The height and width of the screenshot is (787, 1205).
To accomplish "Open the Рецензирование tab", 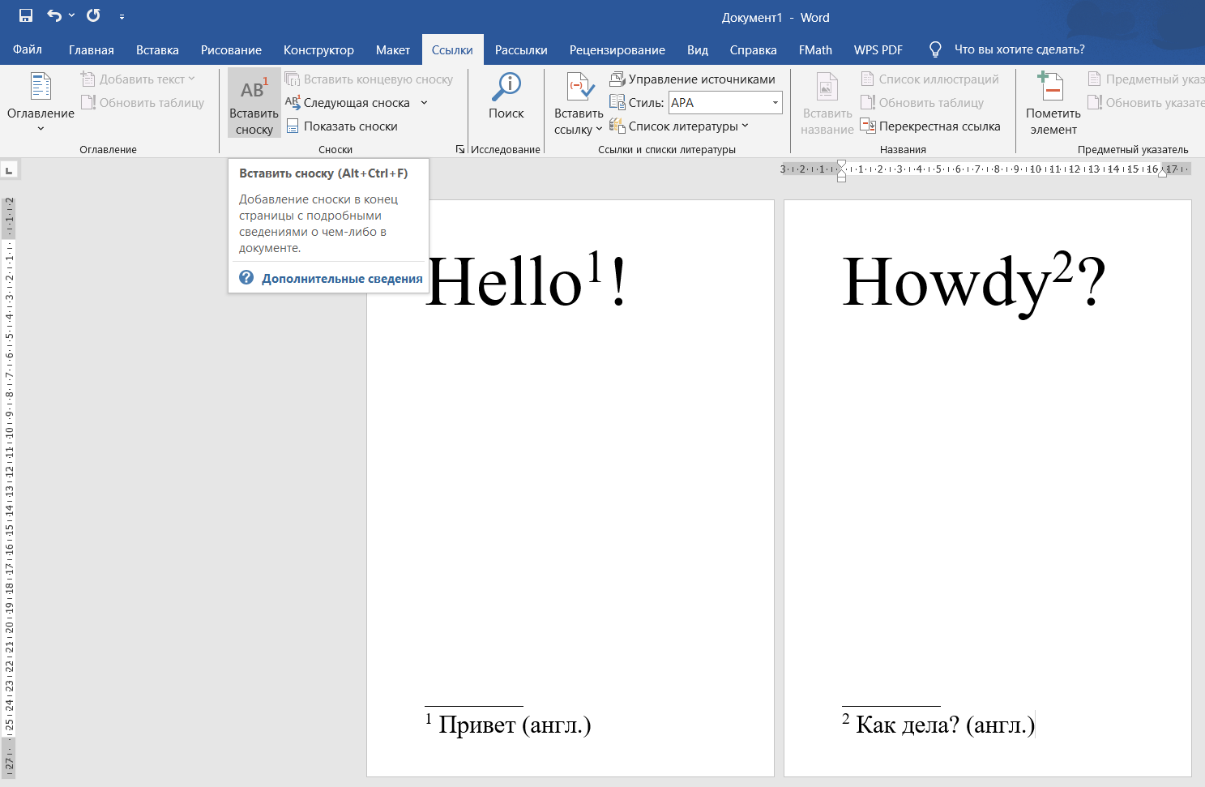I will pos(617,49).
